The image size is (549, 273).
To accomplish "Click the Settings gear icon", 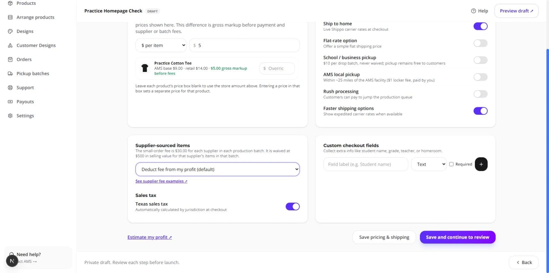I will [x=10, y=116].
